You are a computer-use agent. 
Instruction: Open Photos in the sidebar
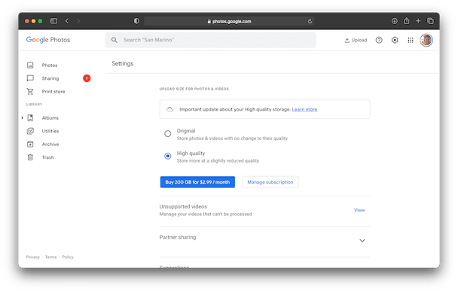point(50,65)
